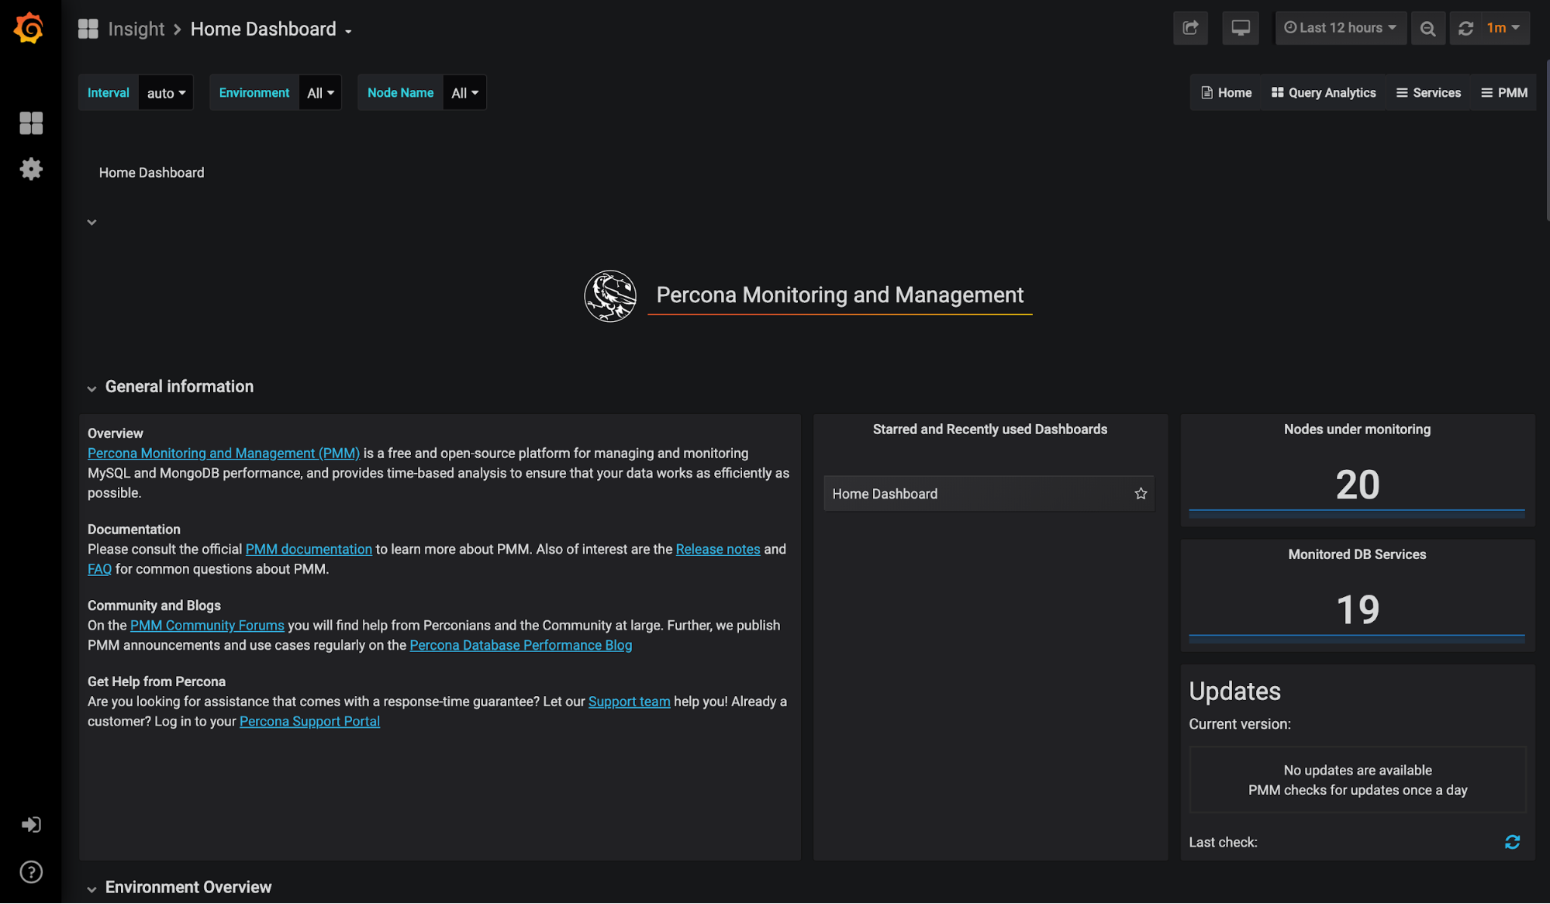
Task: Click the Grafana logo icon
Action: pos(29,29)
